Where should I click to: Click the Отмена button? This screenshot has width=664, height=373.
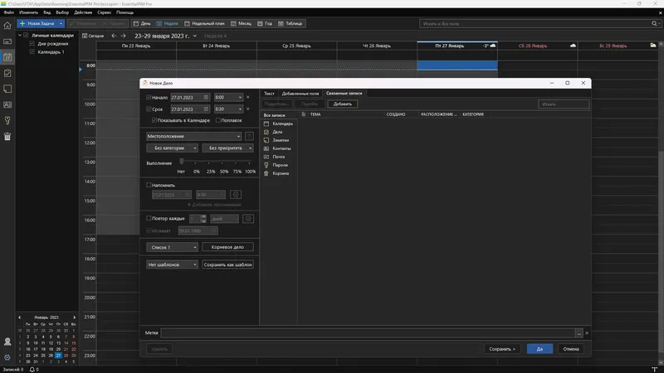tap(571, 349)
